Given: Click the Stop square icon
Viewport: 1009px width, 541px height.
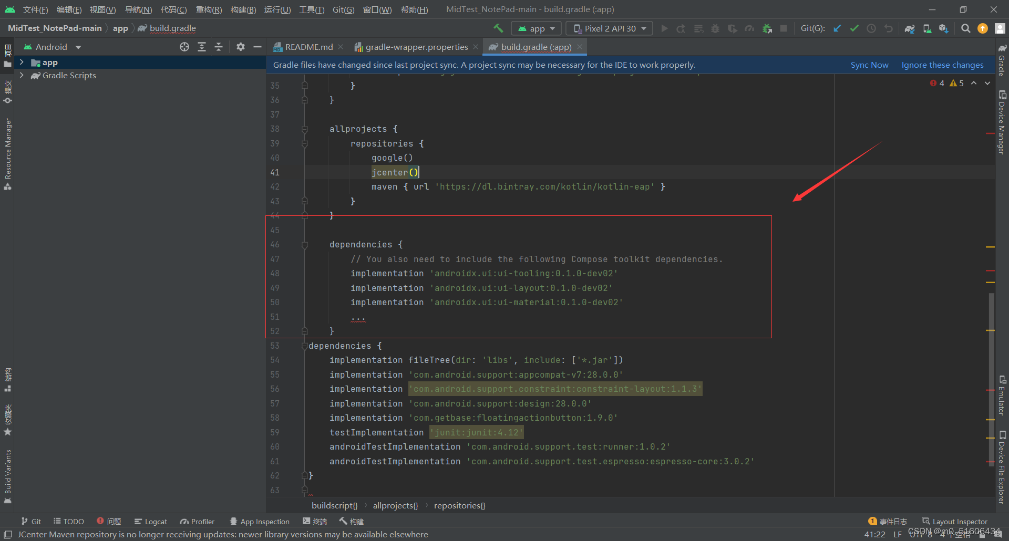Looking at the screenshot, I should [784, 28].
